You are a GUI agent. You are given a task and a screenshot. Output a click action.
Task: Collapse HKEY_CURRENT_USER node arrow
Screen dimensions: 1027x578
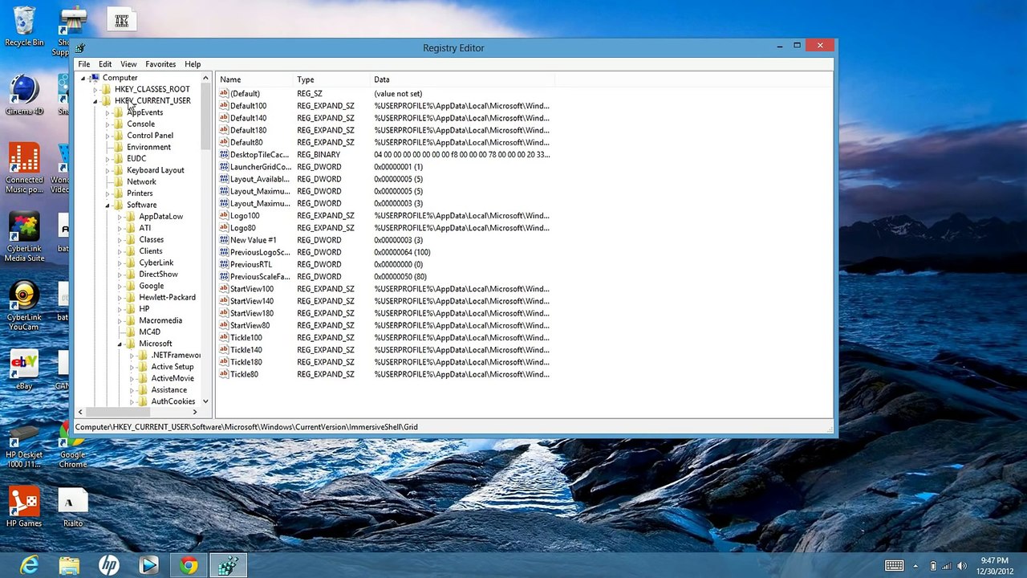[95, 102]
